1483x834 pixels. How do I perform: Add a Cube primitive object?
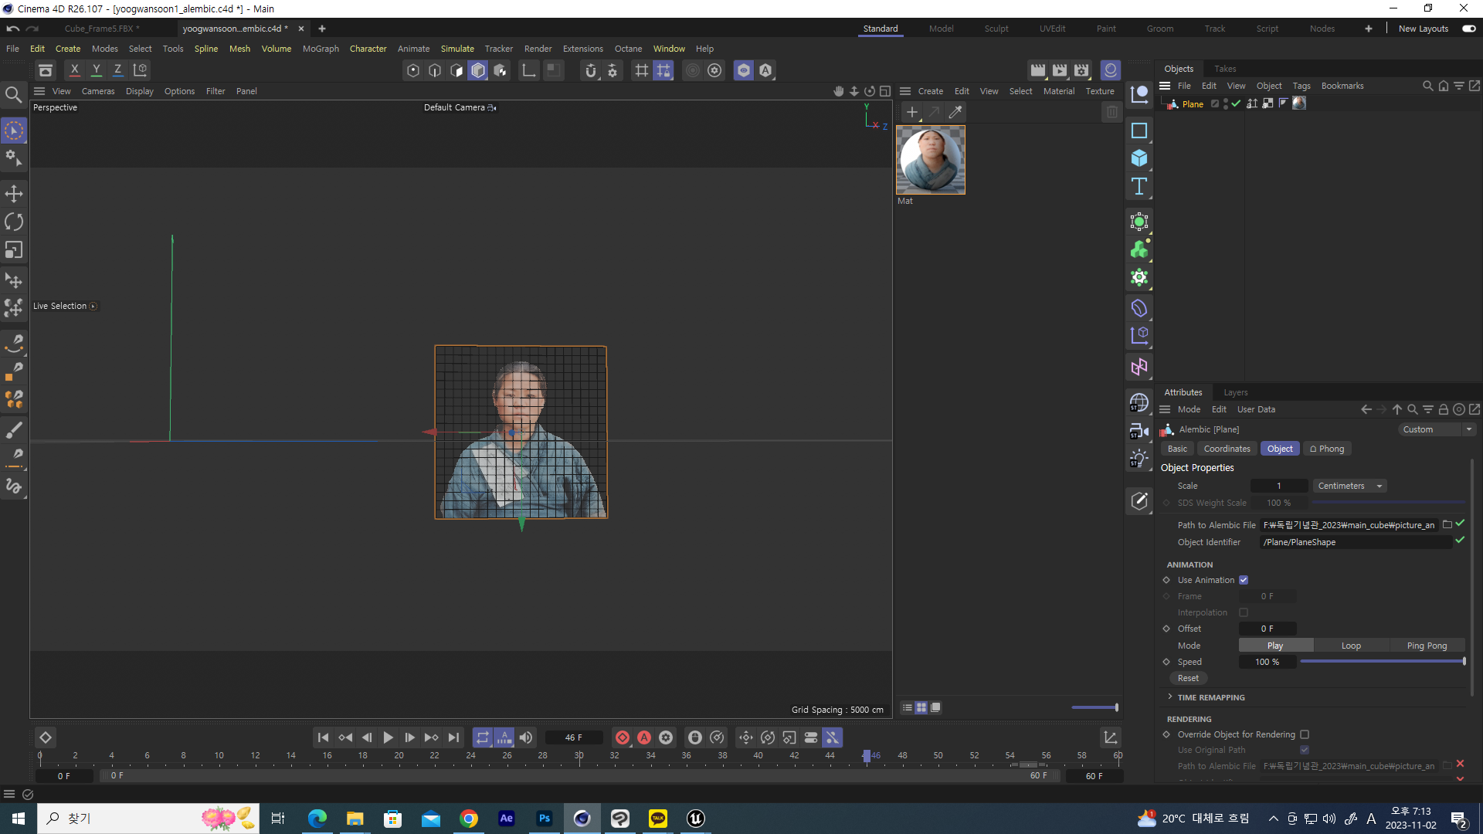pyautogui.click(x=1139, y=158)
